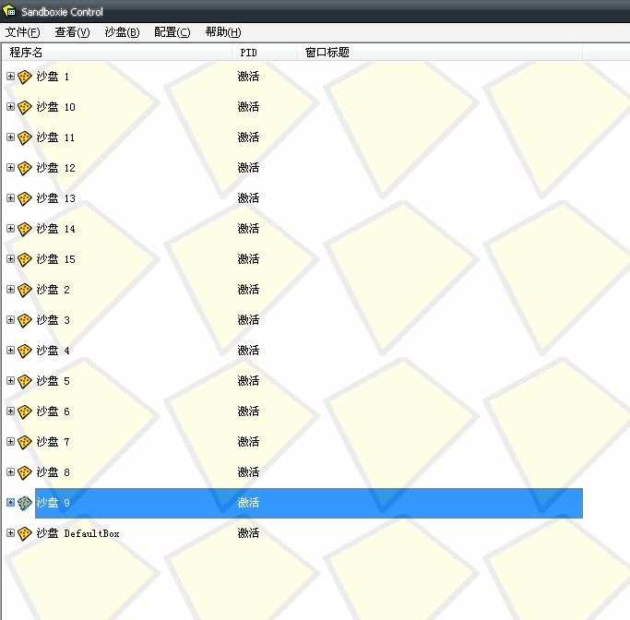Viewport: 630px width, 620px height.
Task: Sort by the 窗口标题 column header
Action: point(440,53)
